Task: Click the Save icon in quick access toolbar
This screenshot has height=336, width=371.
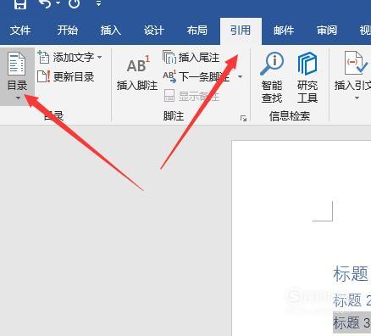Action: pos(20,3)
